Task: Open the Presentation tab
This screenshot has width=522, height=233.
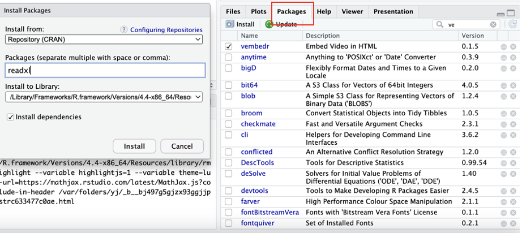Action: pyautogui.click(x=393, y=11)
